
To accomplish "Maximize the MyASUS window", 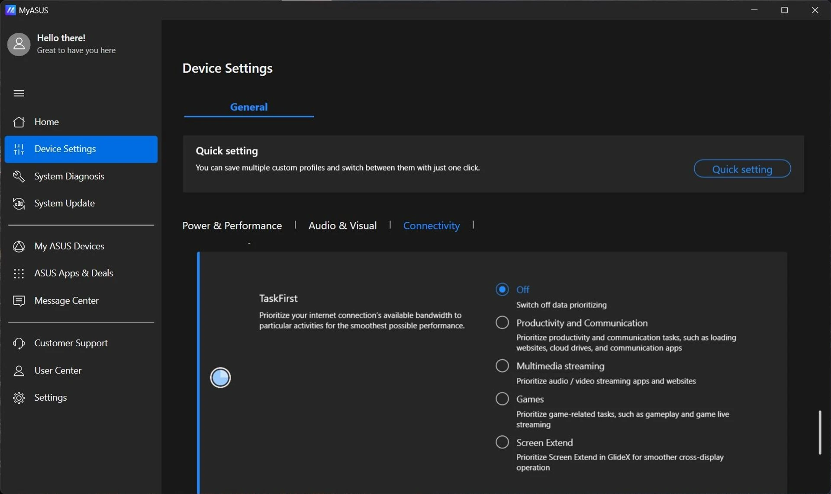I will 784,10.
